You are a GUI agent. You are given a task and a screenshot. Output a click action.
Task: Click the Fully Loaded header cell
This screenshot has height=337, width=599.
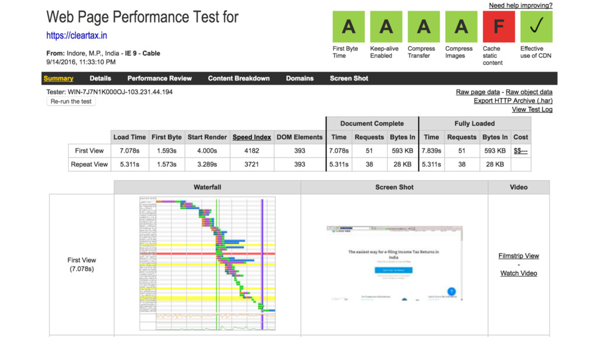[474, 123]
